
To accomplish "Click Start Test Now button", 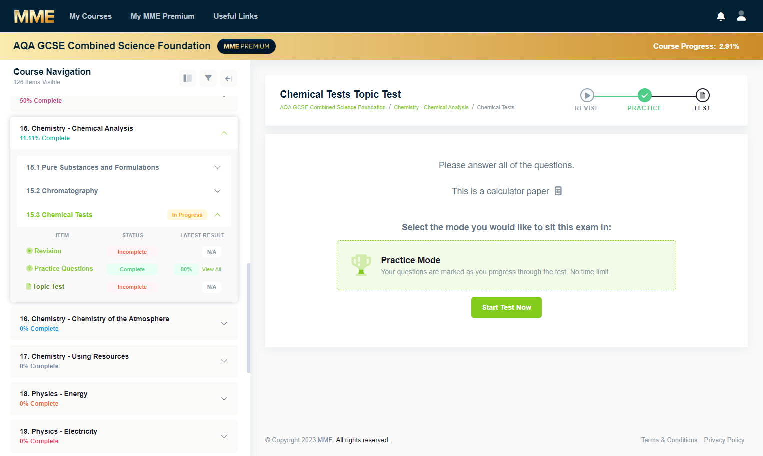I will pos(506,307).
